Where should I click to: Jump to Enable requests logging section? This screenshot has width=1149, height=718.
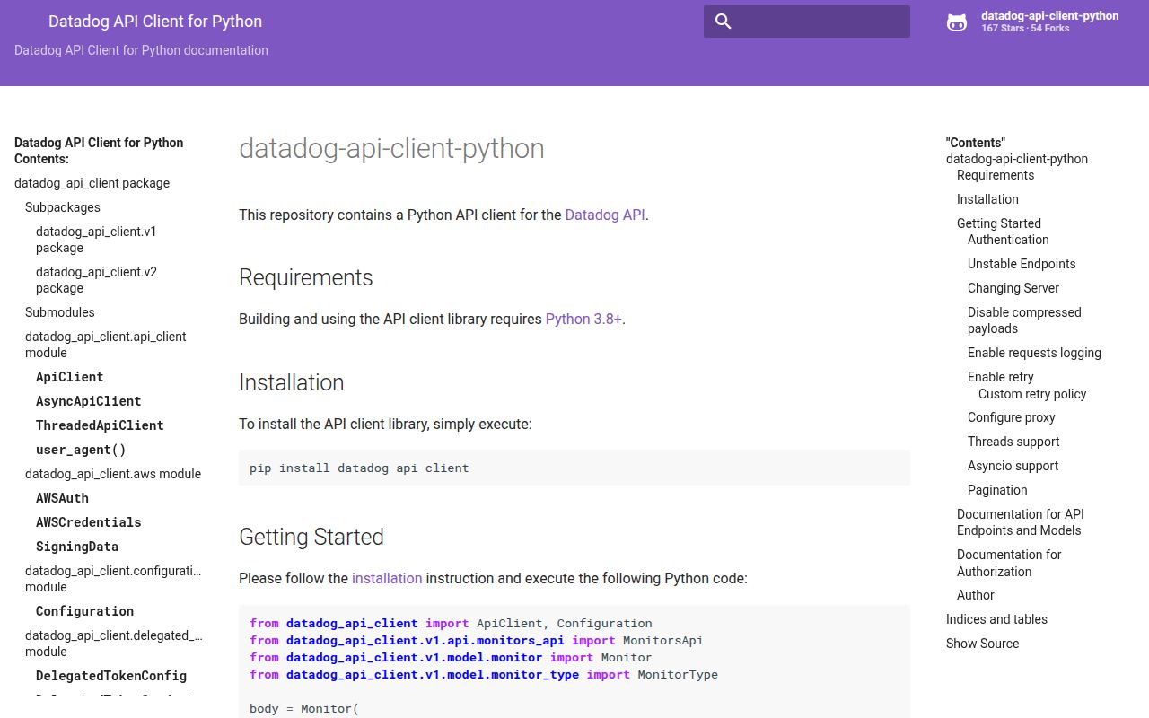[1034, 353]
